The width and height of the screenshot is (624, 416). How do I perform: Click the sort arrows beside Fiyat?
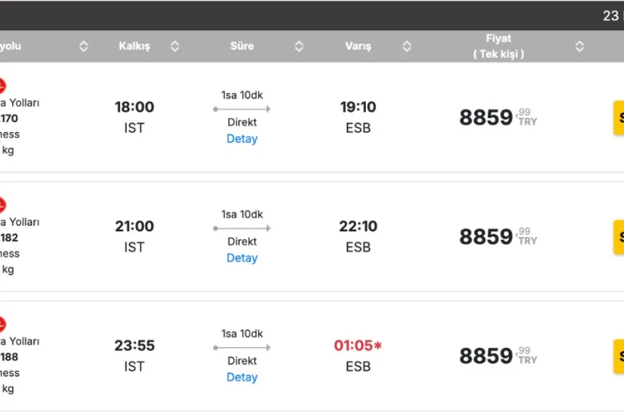pyautogui.click(x=580, y=46)
